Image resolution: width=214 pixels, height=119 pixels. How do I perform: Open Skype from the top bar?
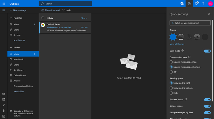182,4
